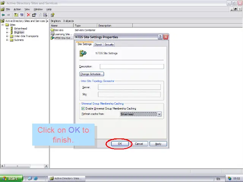Select the Birkenhead tree item label
The image size is (243, 182).
(21, 28)
